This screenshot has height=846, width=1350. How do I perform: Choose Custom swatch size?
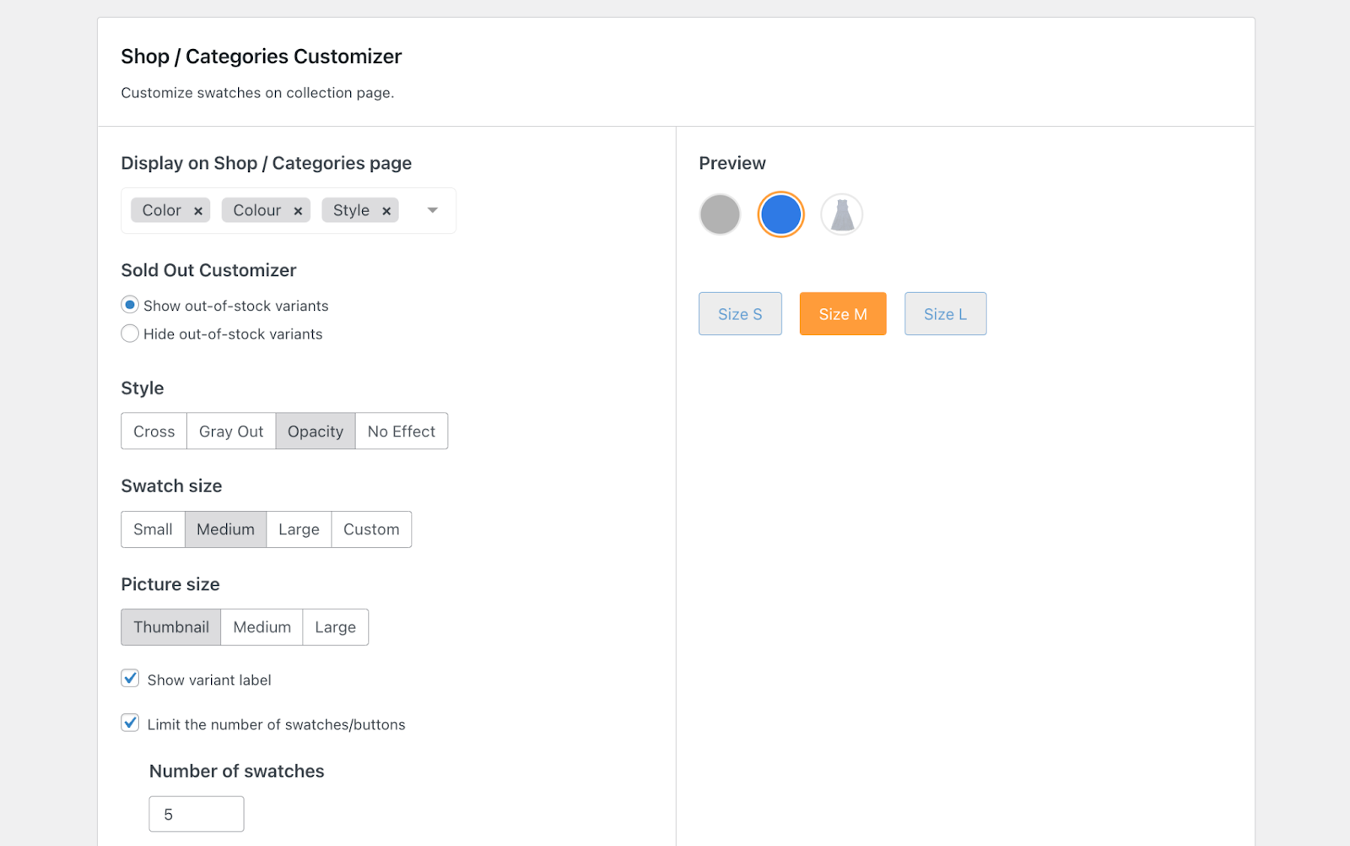coord(371,529)
